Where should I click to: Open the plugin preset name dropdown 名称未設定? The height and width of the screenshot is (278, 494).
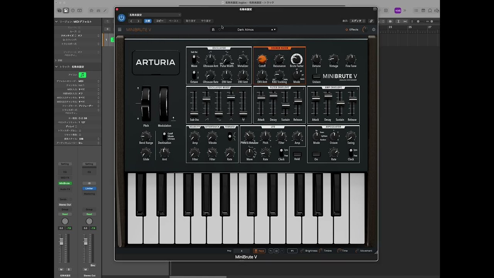(x=155, y=15)
